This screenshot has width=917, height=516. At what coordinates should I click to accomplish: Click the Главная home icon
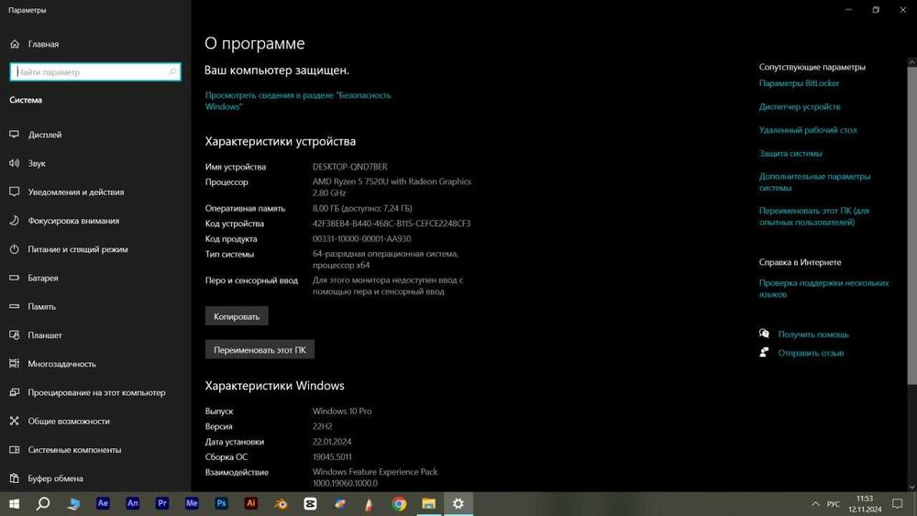15,44
